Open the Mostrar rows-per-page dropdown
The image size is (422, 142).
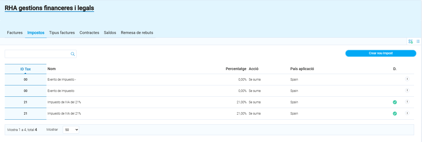coord(71,130)
